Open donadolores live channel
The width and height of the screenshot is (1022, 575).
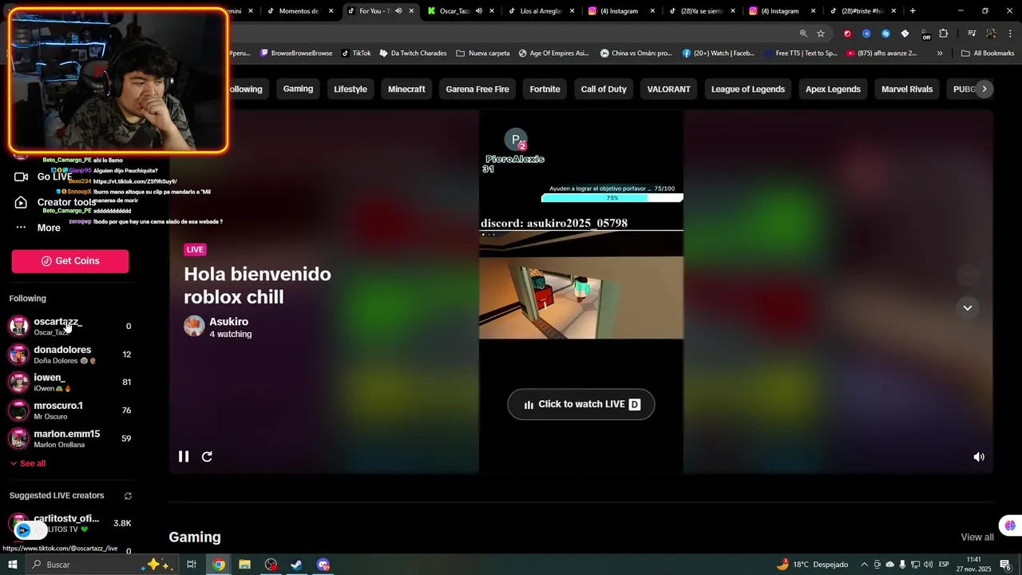tap(70, 355)
